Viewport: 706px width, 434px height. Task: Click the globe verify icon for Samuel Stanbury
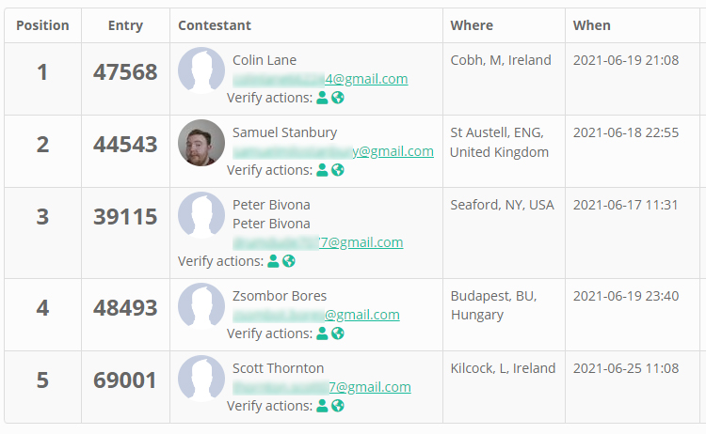[338, 170]
